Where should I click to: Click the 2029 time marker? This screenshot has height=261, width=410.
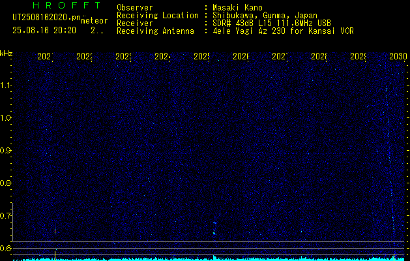click(358, 56)
